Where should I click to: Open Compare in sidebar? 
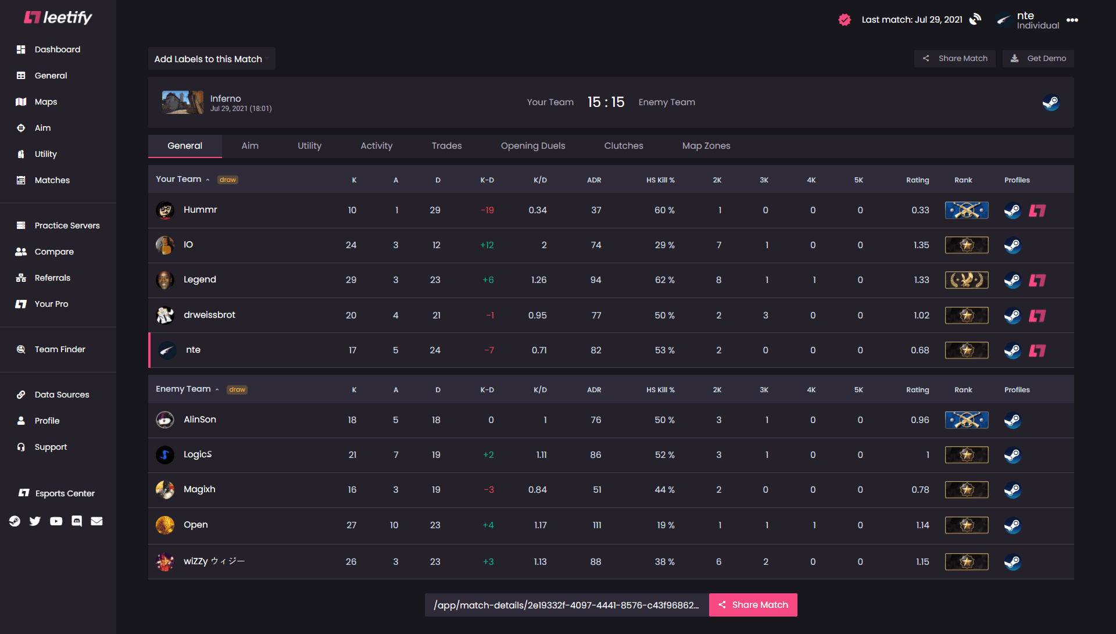pos(54,252)
